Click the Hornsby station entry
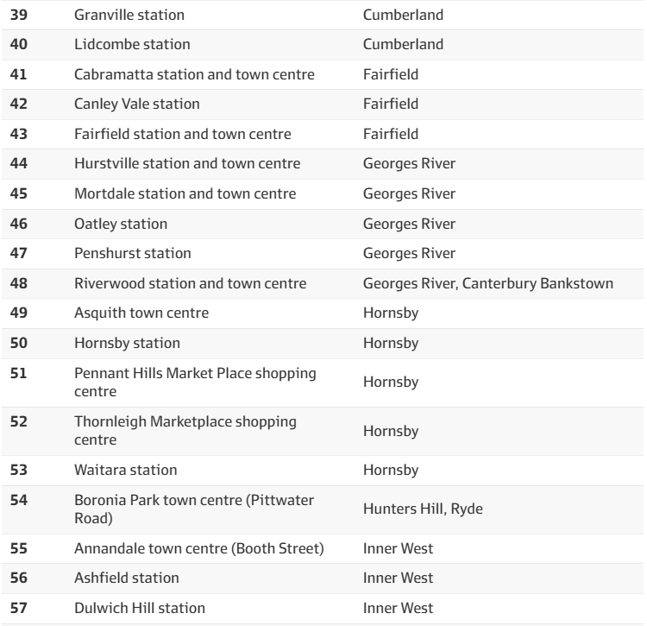Image resolution: width=647 pixels, height=626 pixels. click(128, 343)
